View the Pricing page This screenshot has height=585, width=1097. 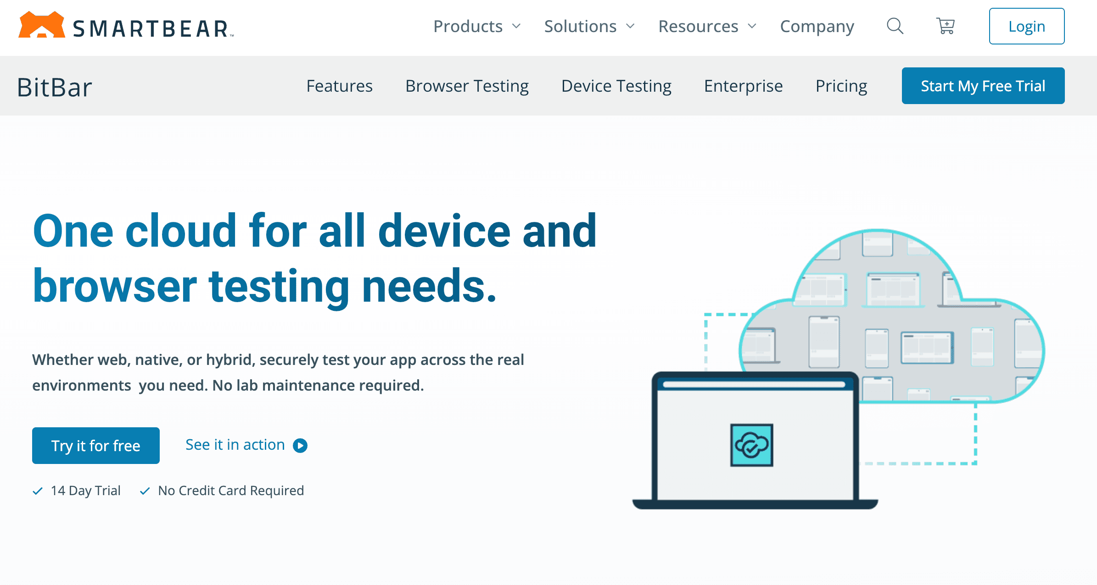click(841, 86)
